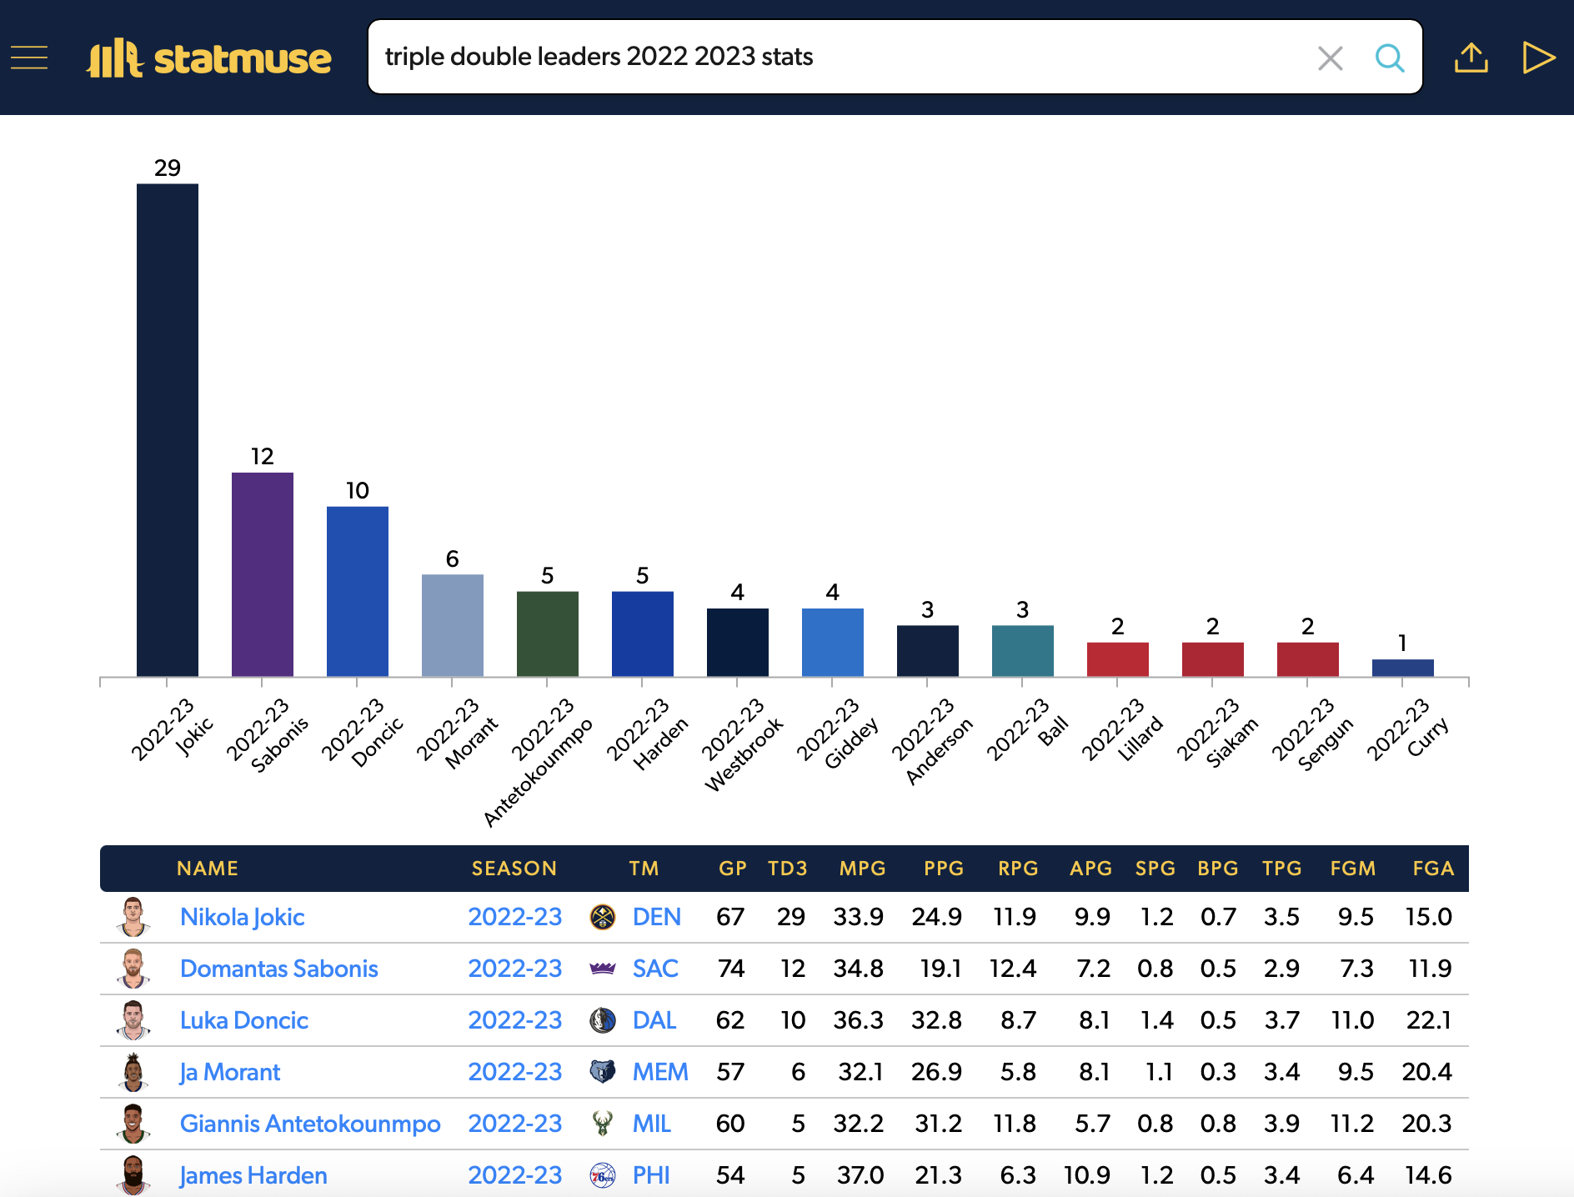The height and width of the screenshot is (1197, 1574).
Task: Click the DAL team link
Action: pyautogui.click(x=654, y=1020)
